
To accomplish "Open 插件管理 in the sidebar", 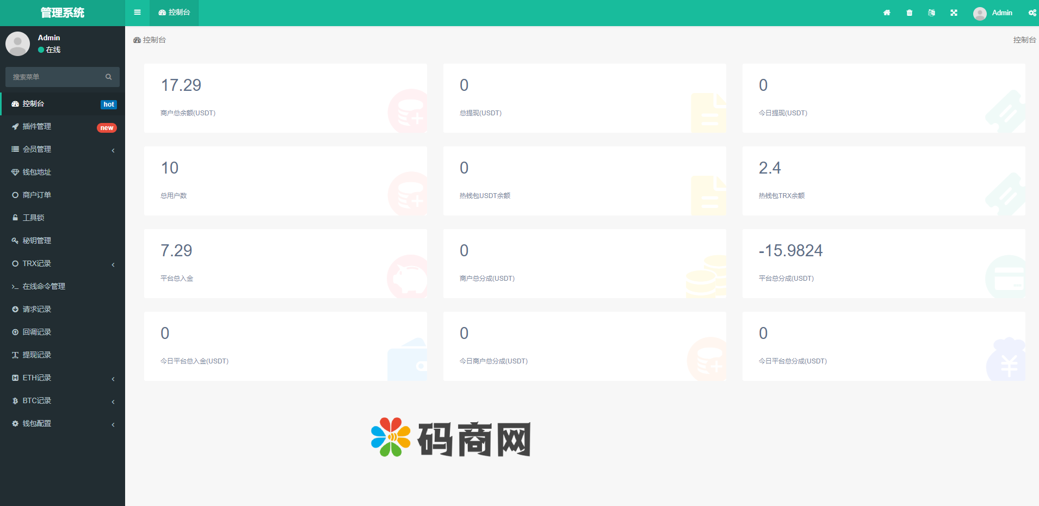I will point(37,126).
